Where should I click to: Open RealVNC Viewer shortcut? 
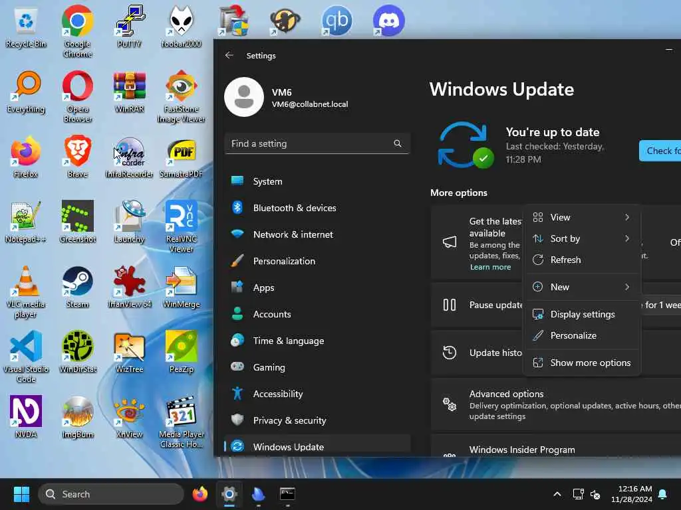(181, 226)
